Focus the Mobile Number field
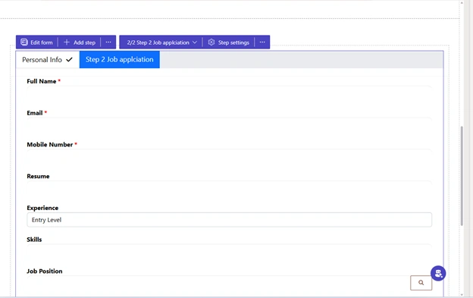This screenshot has width=473, height=298. (x=229, y=157)
